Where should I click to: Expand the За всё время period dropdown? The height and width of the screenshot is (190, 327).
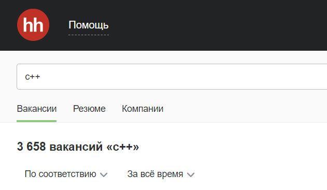[161, 174]
